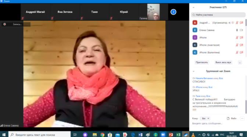The height and width of the screenshot is (137, 247).
Task: Open Google Chrome from the taskbar
Action: click(102, 135)
